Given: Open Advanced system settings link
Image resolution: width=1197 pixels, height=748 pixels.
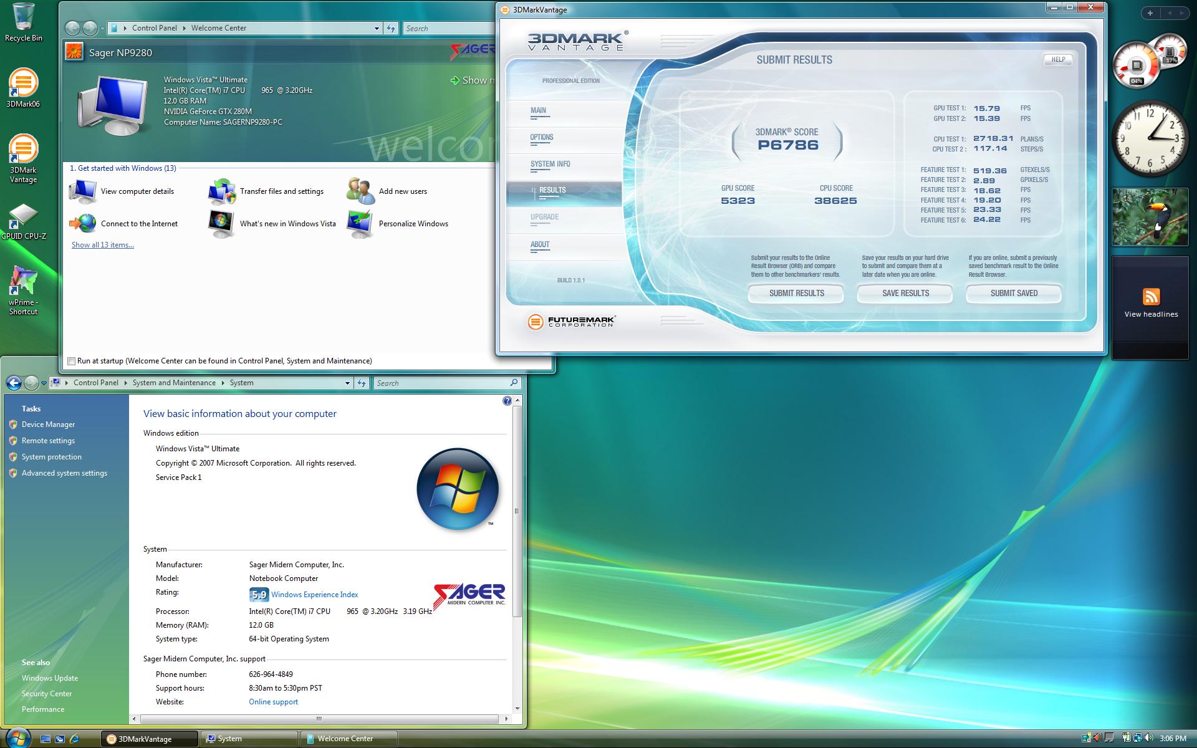Looking at the screenshot, I should point(64,473).
